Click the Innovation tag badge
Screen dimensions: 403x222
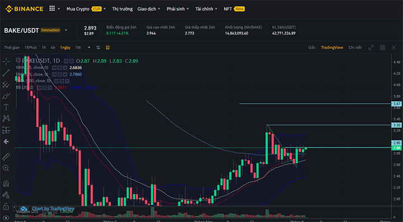[x=50, y=30]
